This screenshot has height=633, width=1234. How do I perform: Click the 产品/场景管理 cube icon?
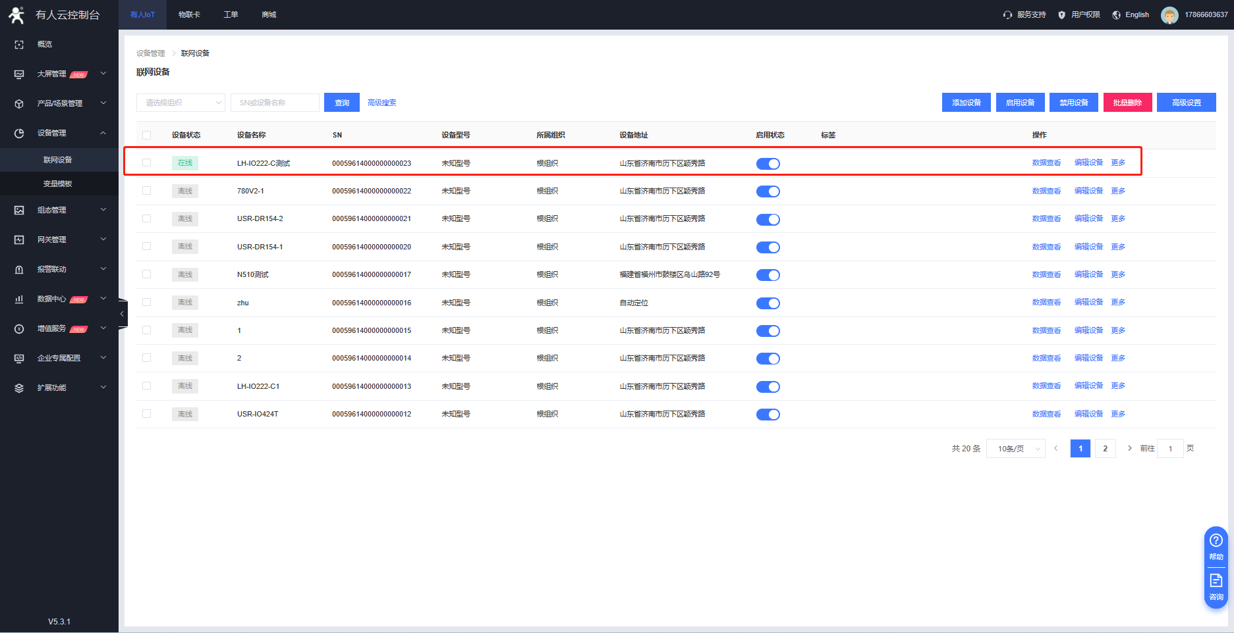tap(19, 104)
